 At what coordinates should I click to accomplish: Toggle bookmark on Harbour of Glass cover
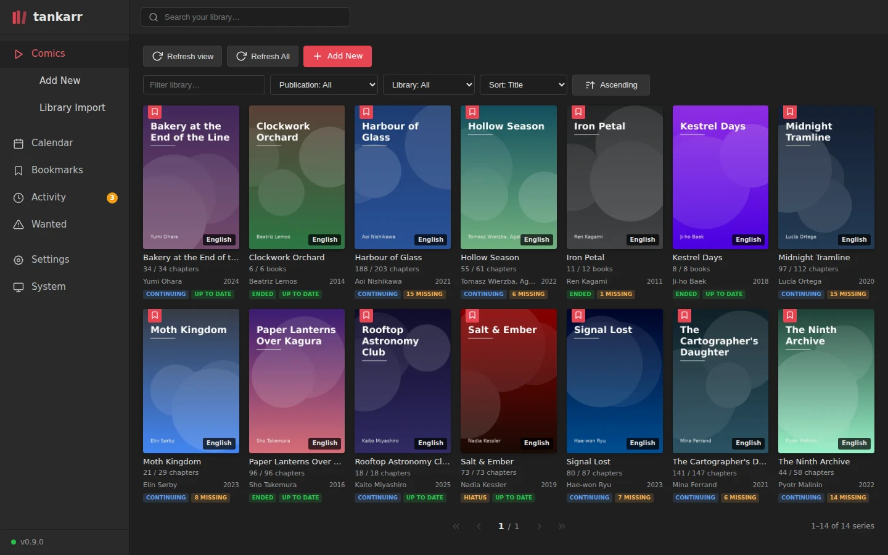coord(366,112)
